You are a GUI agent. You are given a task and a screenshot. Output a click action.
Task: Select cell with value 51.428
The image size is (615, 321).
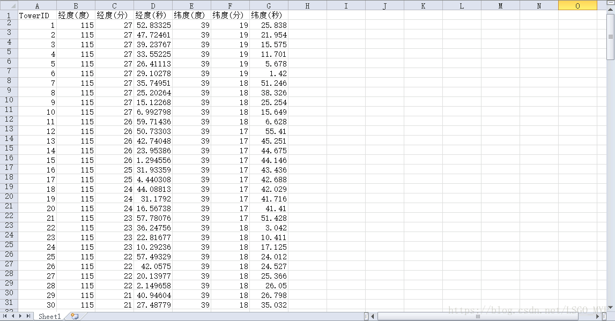pos(269,218)
